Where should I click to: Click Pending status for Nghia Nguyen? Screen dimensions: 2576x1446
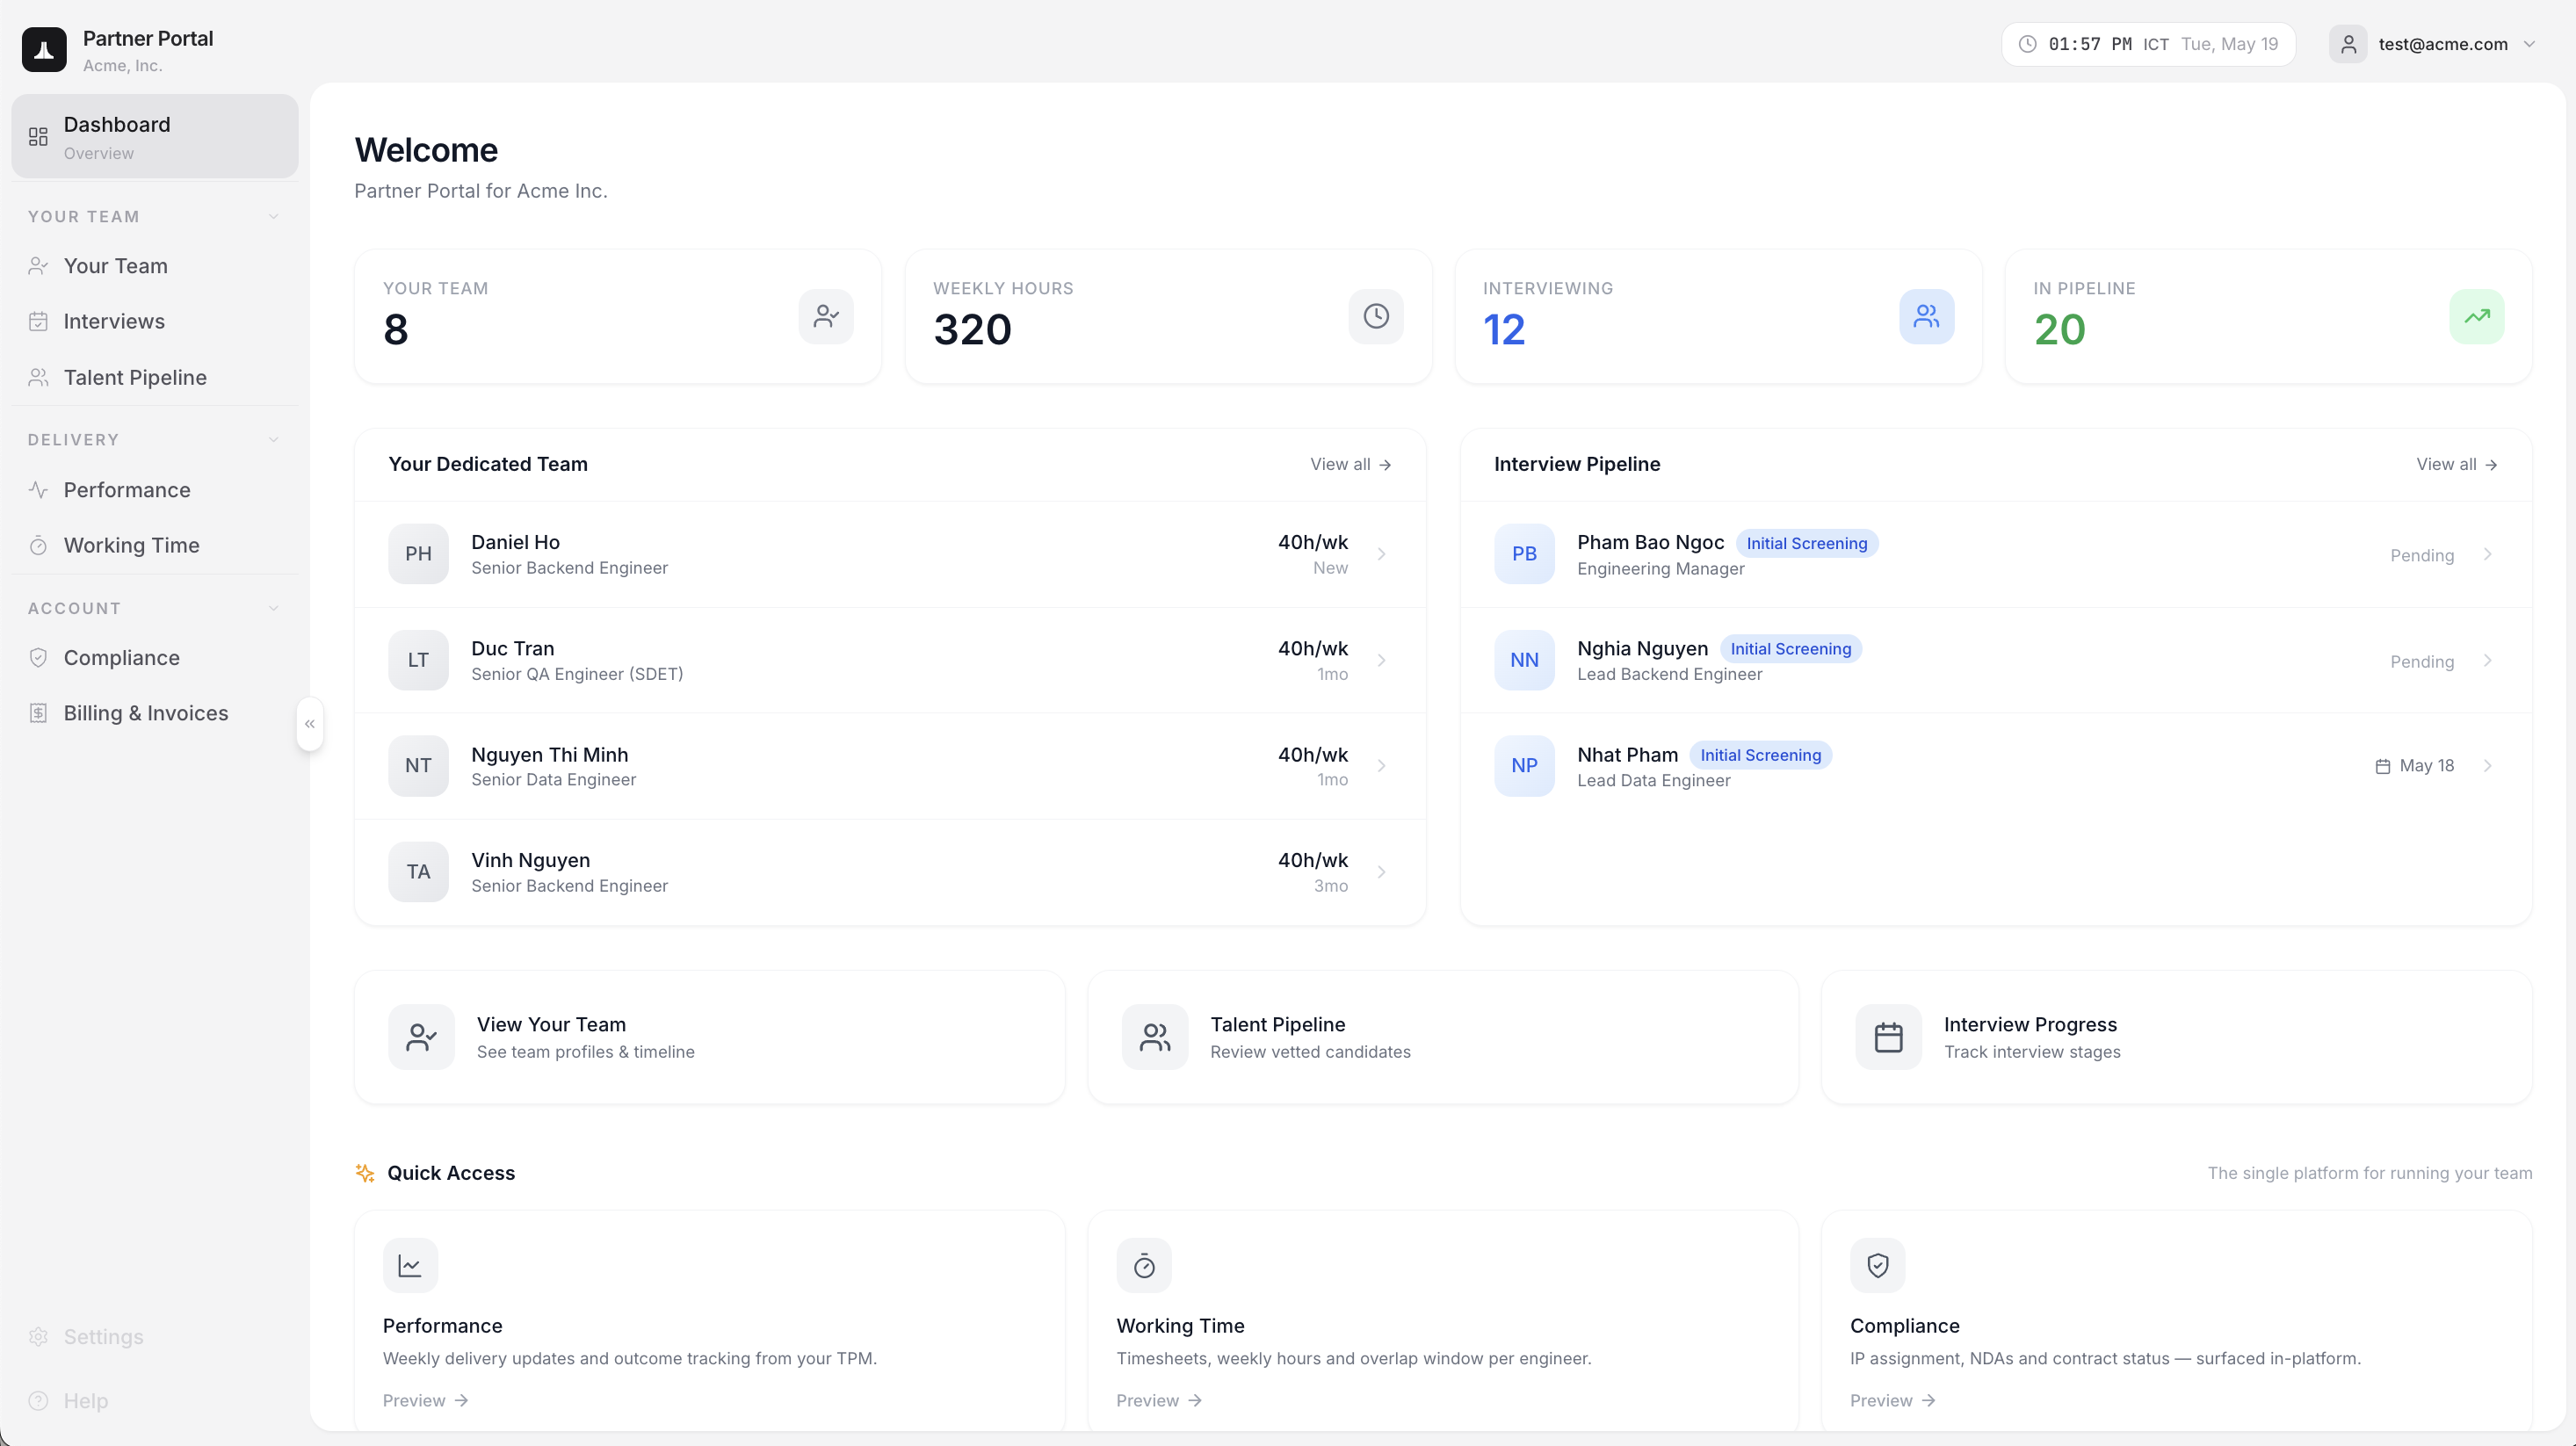pos(2422,662)
